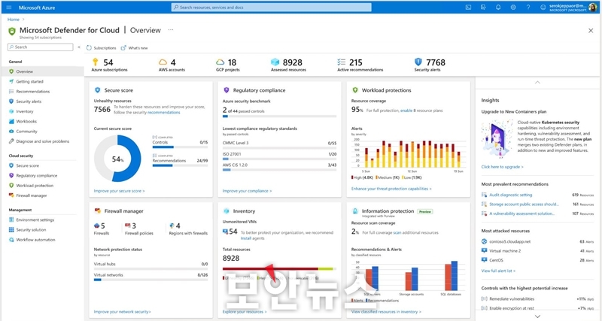
Task: Click the Active recommendations checklist icon
Action: pos(342,62)
